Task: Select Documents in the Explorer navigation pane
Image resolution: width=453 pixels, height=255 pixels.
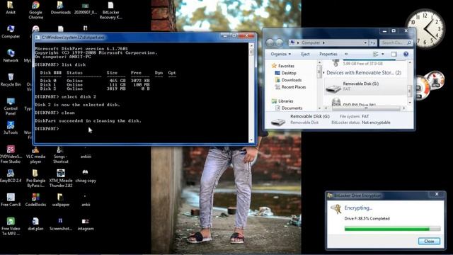Action: point(289,108)
